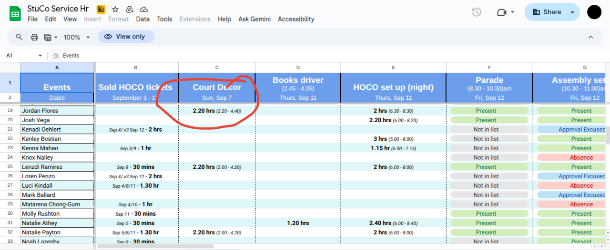Toggle the View only mode pill

126,37
